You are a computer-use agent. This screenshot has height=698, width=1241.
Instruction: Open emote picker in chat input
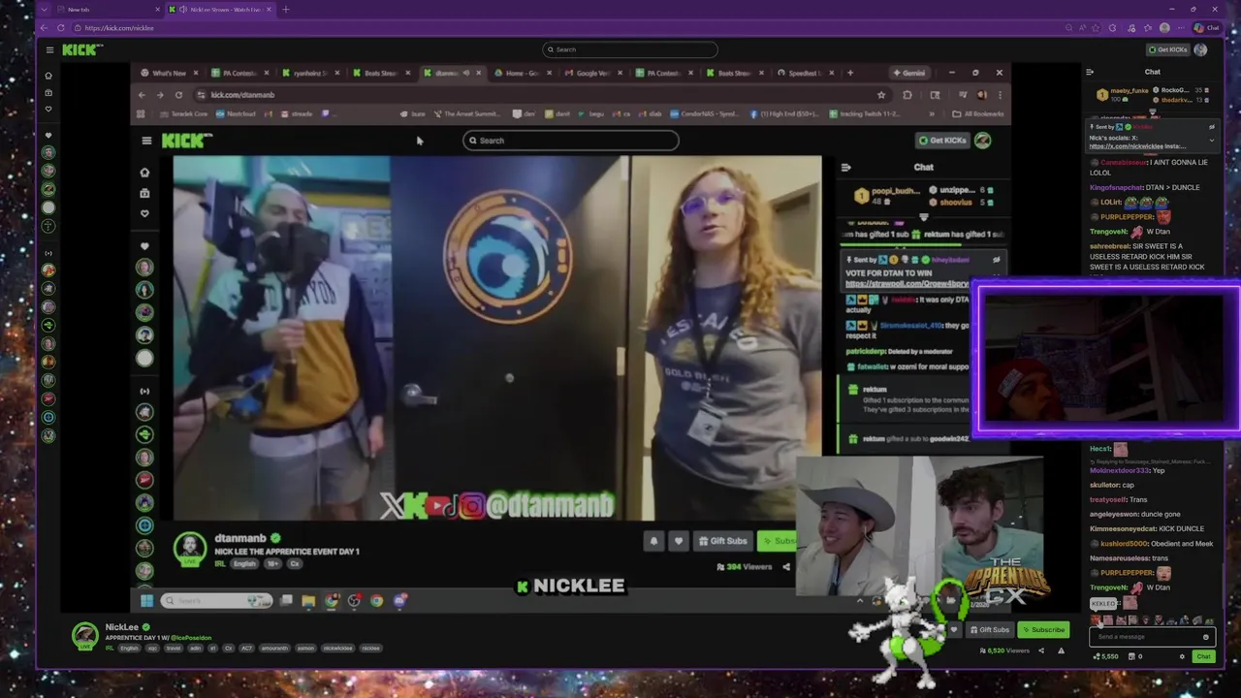1205,637
